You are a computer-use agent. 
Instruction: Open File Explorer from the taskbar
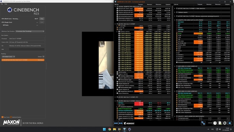115,129
